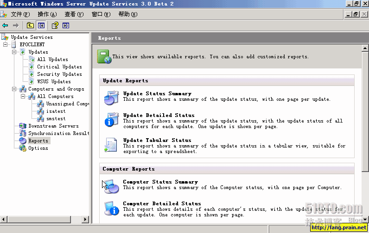Click the Computer Status Summary report icon
The height and width of the screenshot is (233, 369).
click(111, 186)
